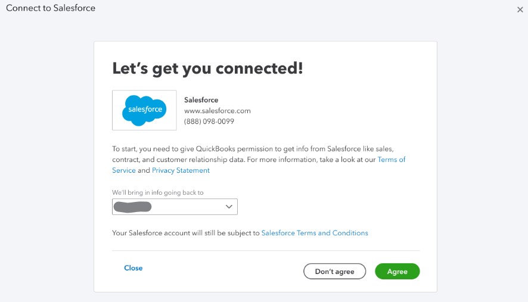Click the www.salesforce.com website text
The image size is (528, 302).
point(217,111)
